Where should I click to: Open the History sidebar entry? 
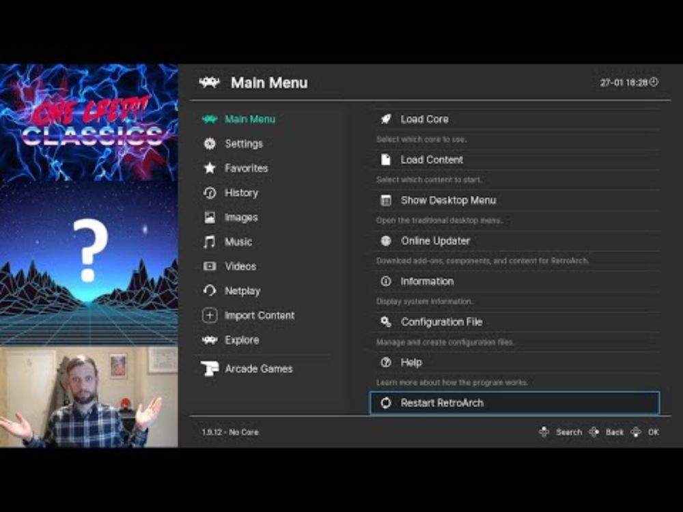tap(241, 193)
